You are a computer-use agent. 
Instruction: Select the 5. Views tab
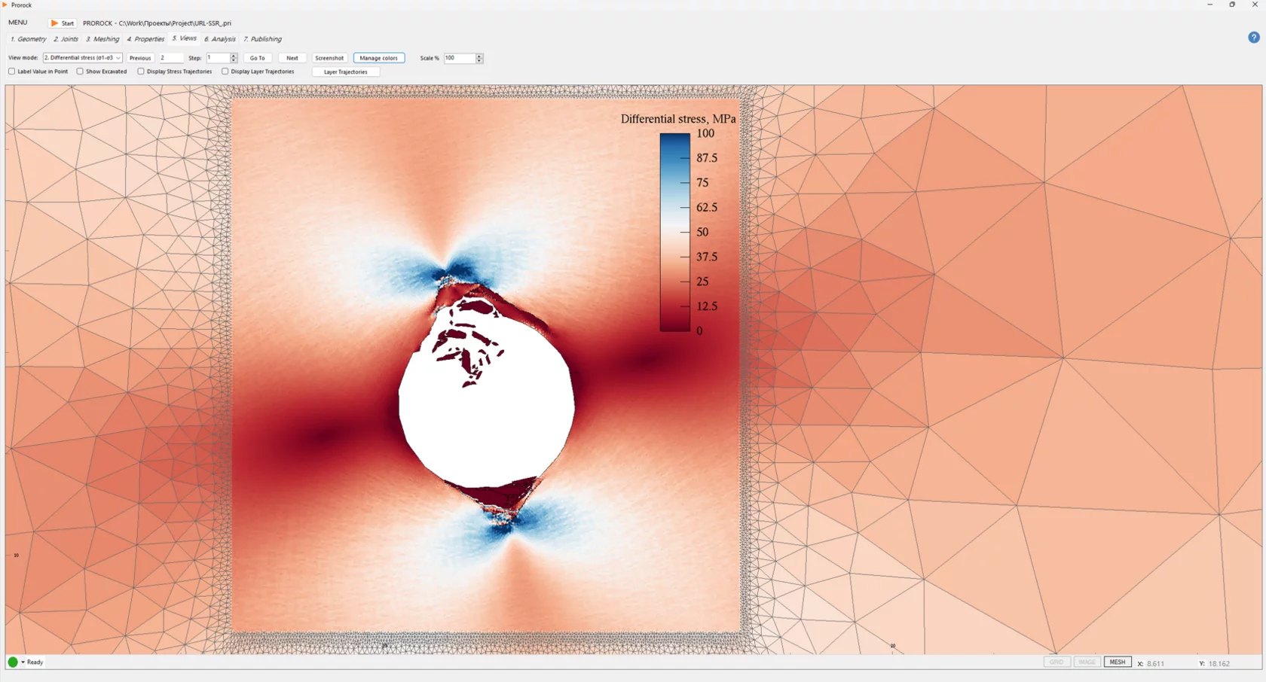coord(184,38)
